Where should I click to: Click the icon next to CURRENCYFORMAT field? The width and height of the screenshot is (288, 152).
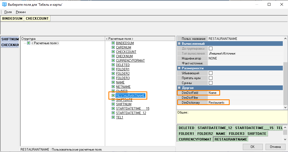point(113,61)
